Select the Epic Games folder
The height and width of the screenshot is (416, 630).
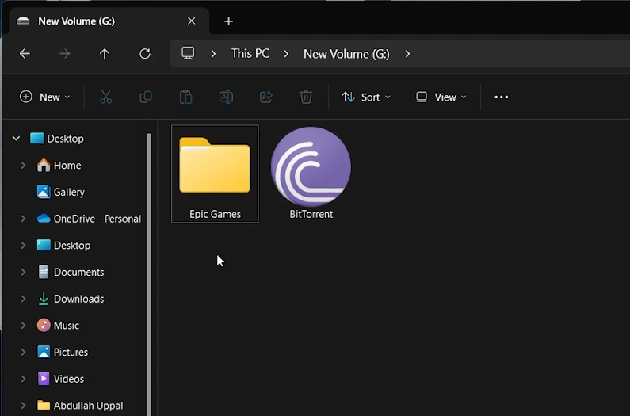pyautogui.click(x=215, y=174)
